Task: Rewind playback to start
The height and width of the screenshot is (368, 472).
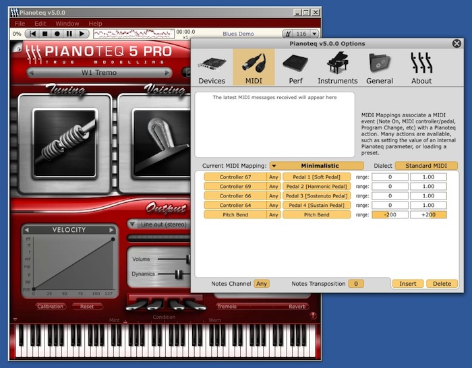Action: (x=32, y=34)
